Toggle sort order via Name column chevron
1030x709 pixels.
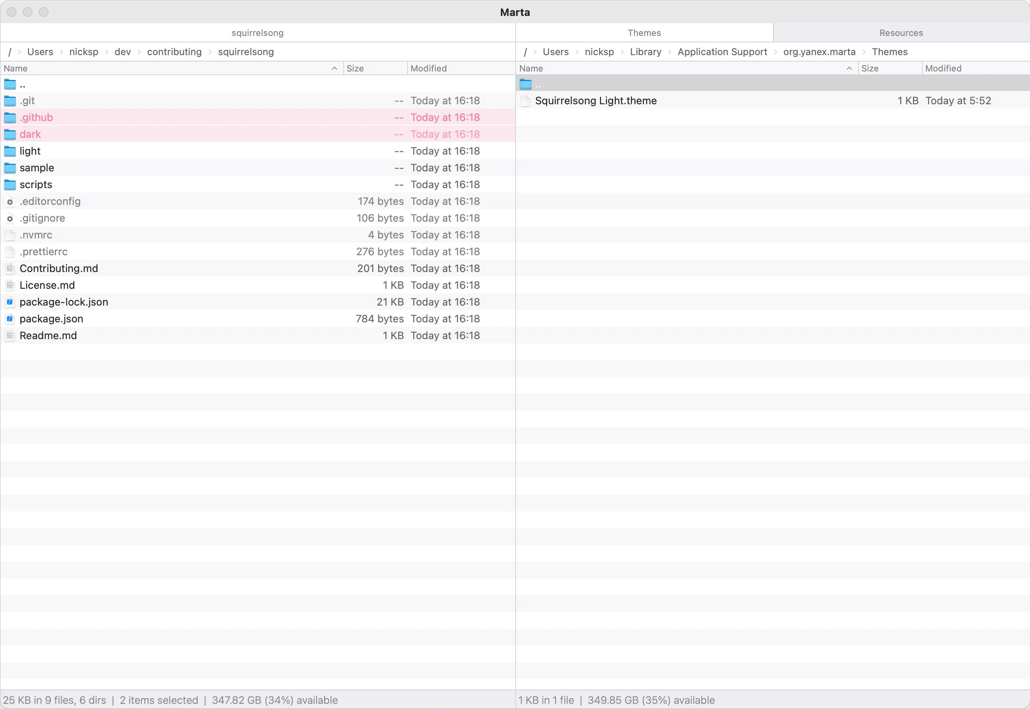pos(334,68)
